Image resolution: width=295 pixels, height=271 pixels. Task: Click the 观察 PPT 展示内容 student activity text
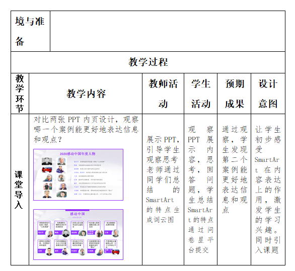pyautogui.click(x=200, y=190)
